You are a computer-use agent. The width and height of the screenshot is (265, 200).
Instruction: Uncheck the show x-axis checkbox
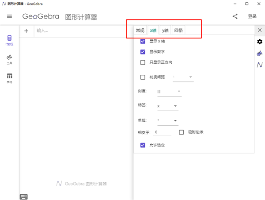coord(143,41)
